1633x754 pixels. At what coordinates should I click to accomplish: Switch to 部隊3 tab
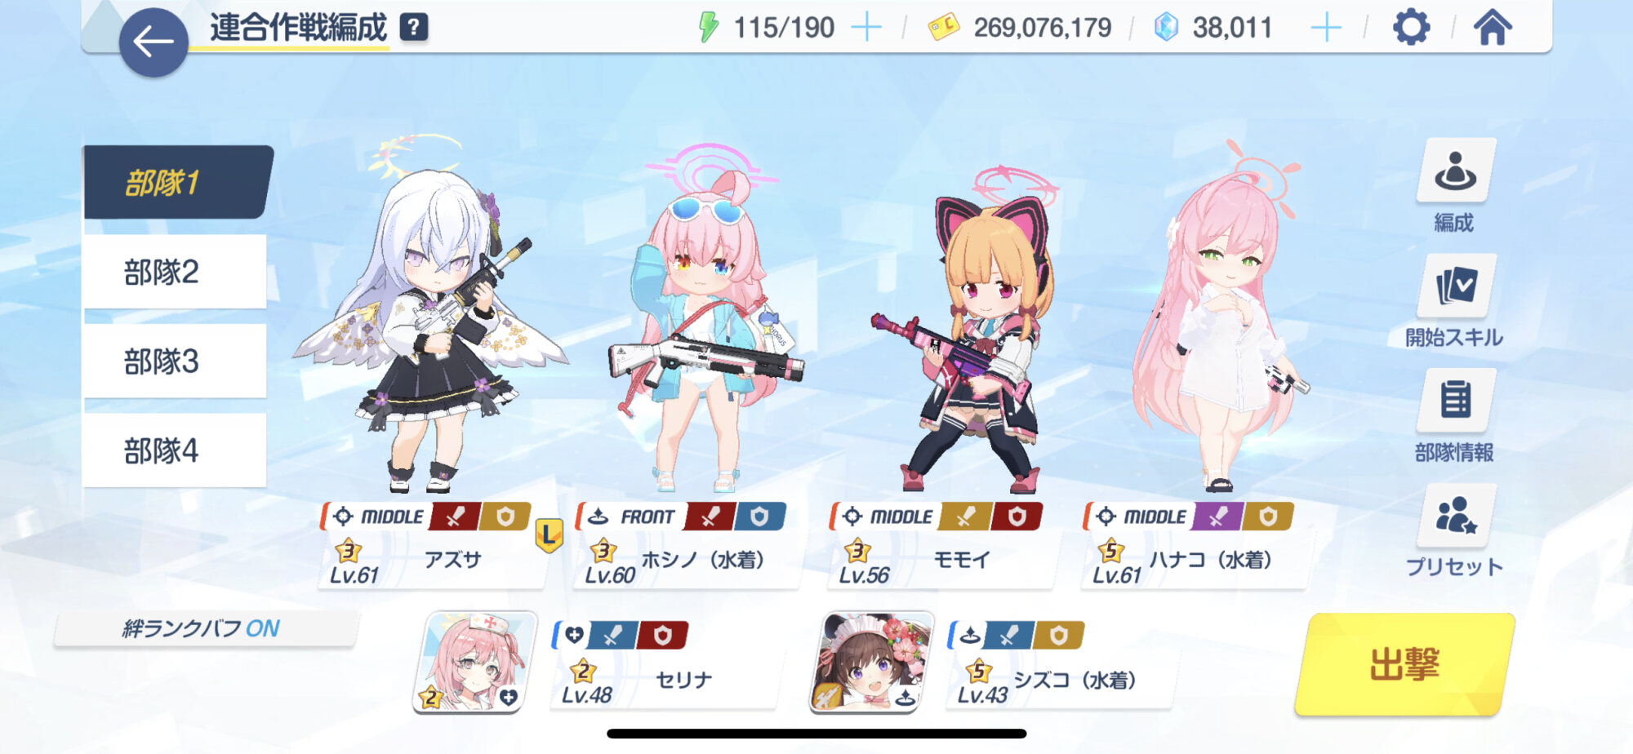pos(175,361)
